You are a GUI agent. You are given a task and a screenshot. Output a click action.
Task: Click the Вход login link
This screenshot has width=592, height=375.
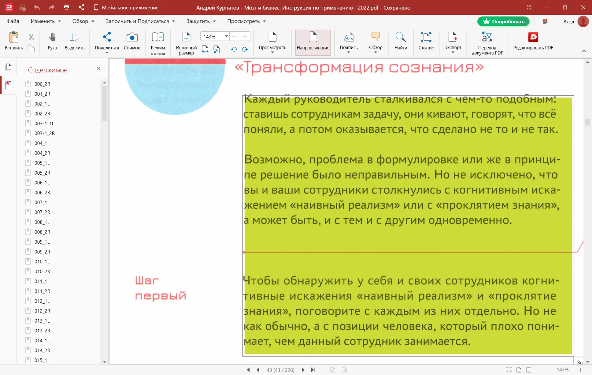568,22
